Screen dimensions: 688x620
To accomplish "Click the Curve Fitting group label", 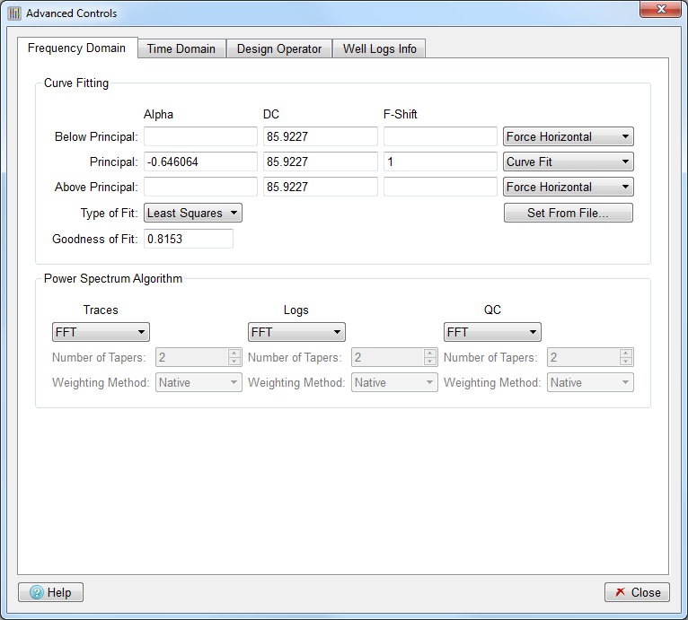I will 76,83.
